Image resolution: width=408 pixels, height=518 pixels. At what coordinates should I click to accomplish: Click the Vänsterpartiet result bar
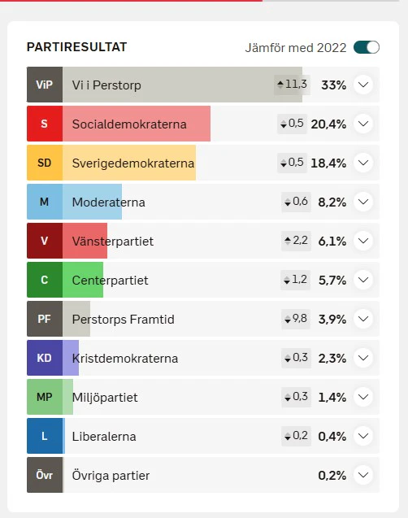coord(85,241)
